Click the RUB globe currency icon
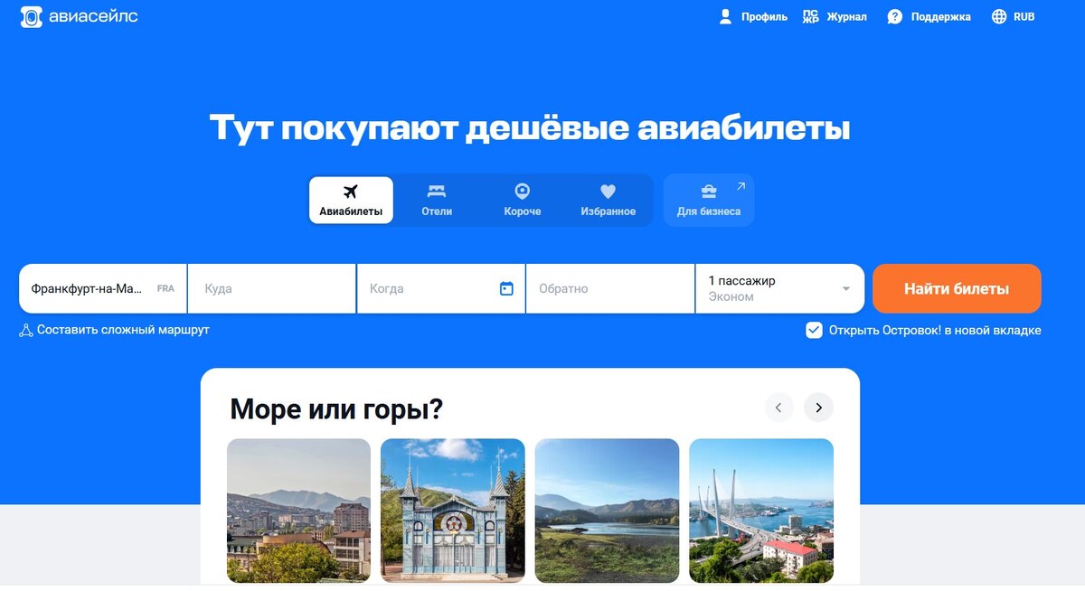 999,16
